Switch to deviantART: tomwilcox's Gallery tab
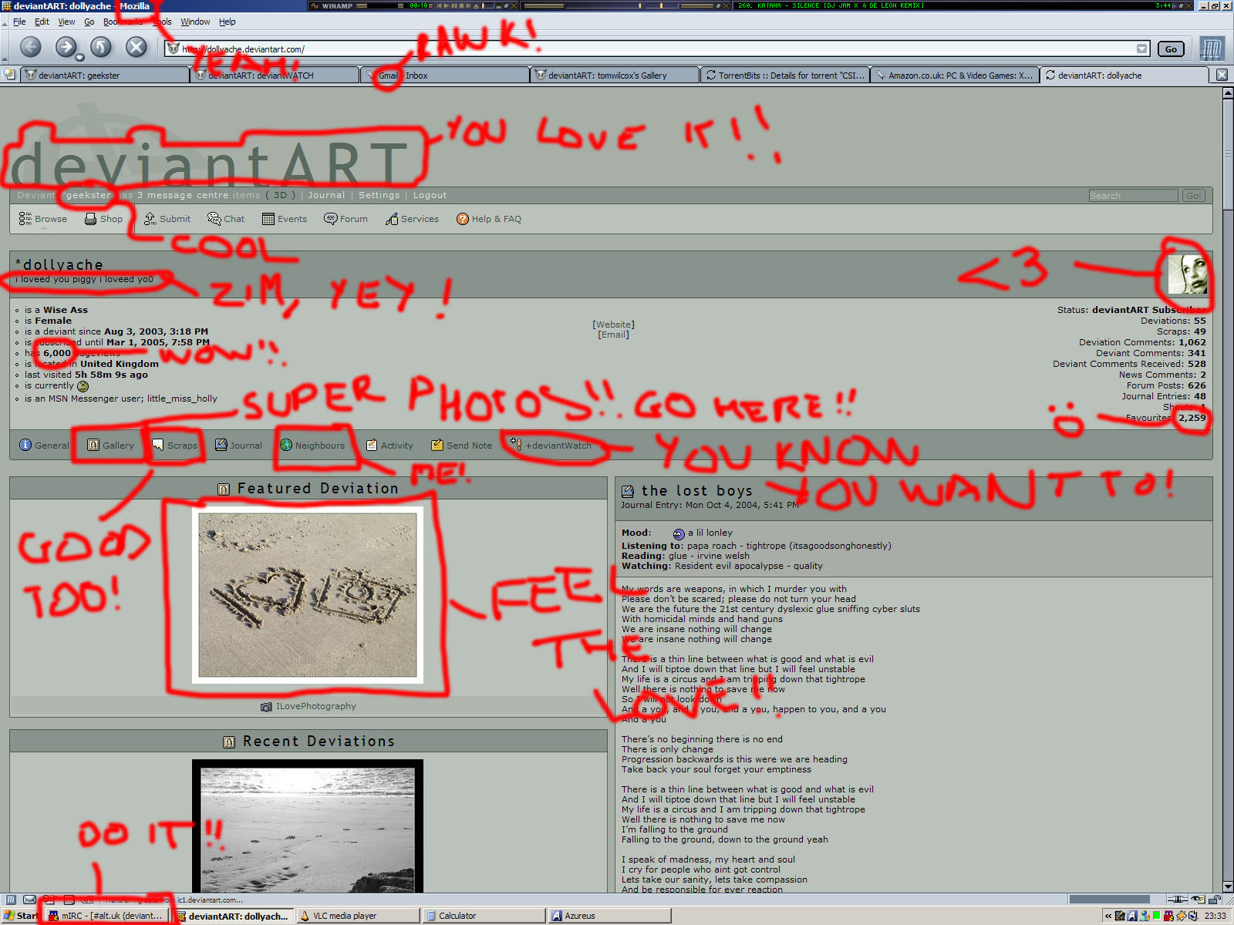The image size is (1234, 925). pos(615,75)
